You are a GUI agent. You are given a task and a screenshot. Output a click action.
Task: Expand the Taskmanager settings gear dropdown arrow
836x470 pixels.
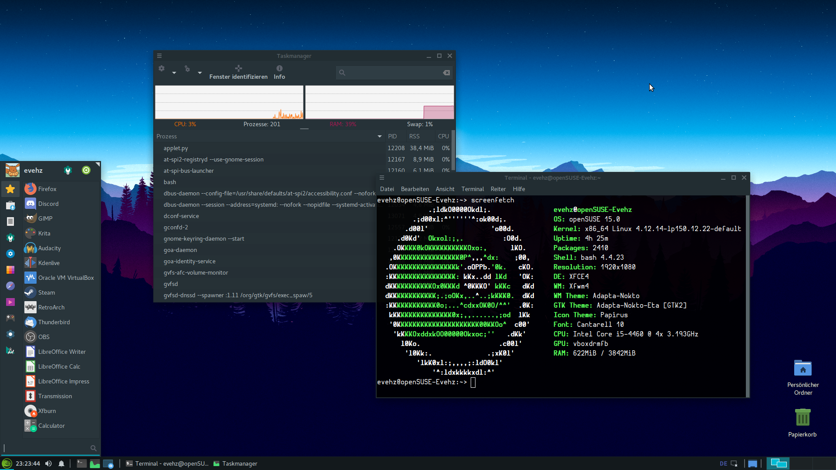(174, 73)
